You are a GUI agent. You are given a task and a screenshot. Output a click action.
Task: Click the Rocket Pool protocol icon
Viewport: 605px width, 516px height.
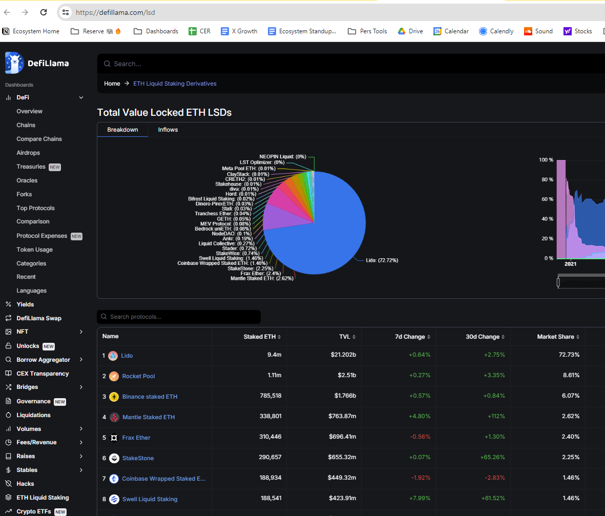point(114,376)
